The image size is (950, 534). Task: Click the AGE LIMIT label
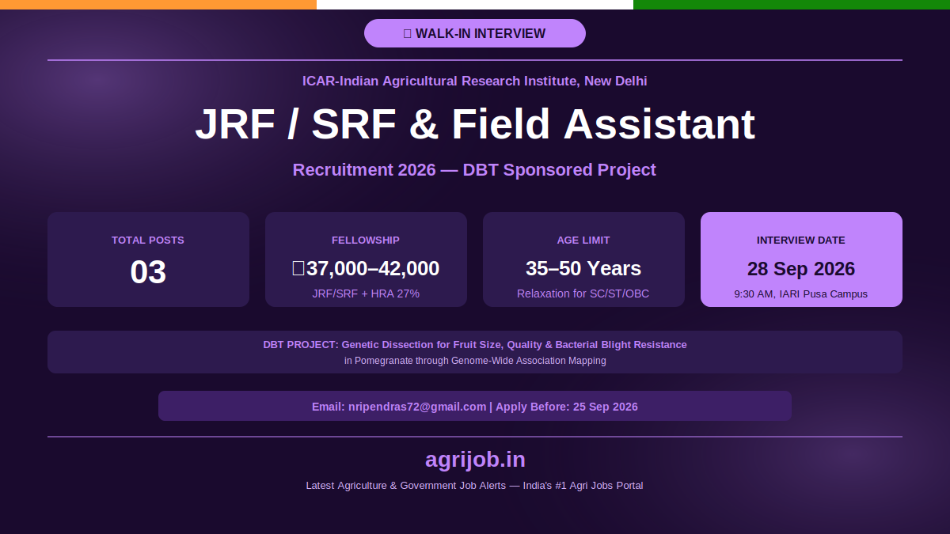[x=583, y=240]
